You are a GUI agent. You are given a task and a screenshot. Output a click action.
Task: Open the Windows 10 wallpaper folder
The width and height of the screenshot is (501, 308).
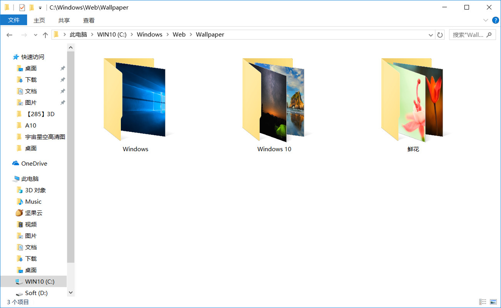click(274, 105)
